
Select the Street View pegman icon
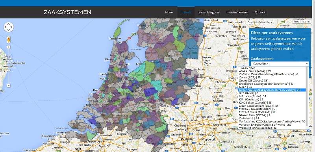point(9,39)
